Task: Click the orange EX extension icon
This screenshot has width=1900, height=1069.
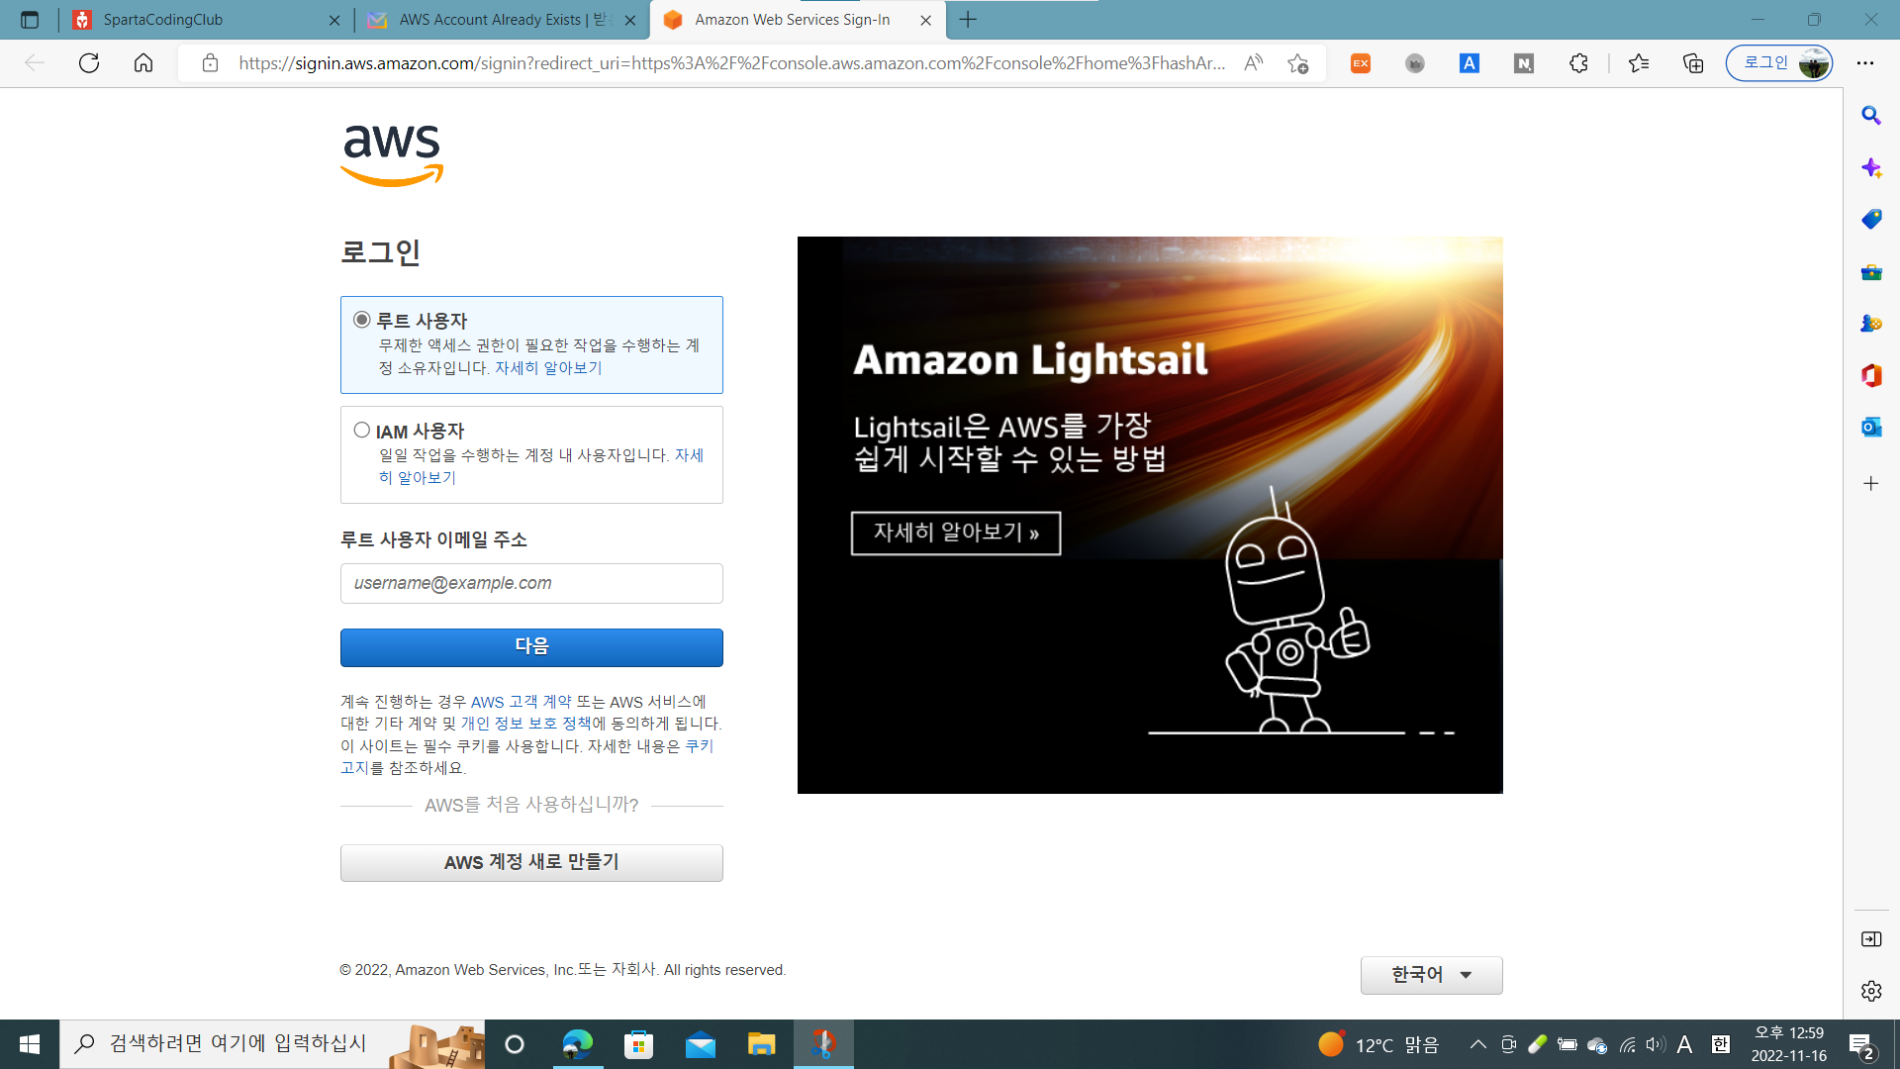Action: pos(1361,63)
